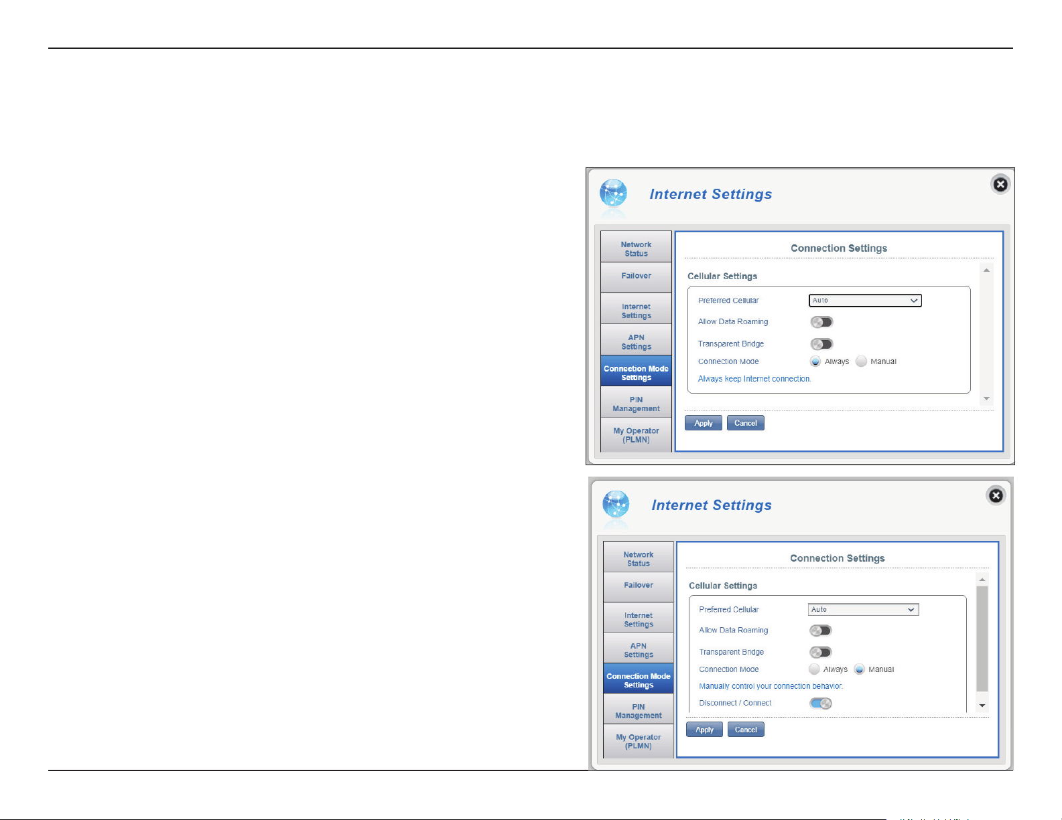This screenshot has height=820, width=1062.
Task: Click 'Cellular Settings' heading in lower dialog
Action: [x=723, y=586]
